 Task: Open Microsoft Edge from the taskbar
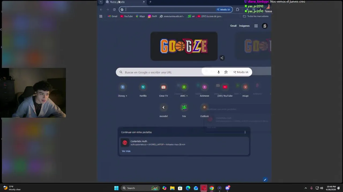(x=188, y=188)
